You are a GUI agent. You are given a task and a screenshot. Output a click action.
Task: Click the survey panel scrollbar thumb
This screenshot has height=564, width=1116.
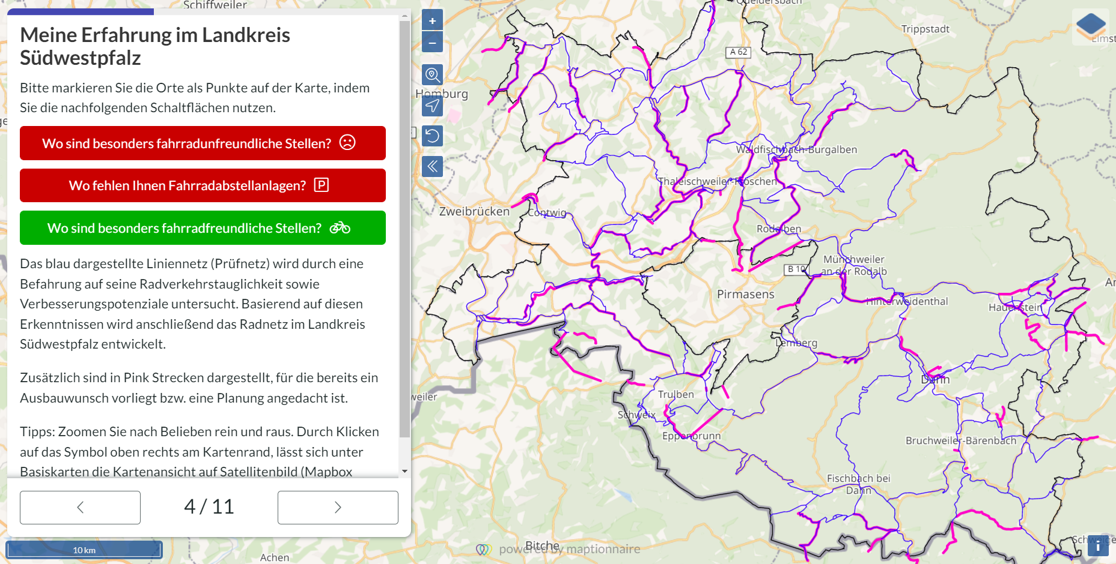pyautogui.click(x=404, y=228)
